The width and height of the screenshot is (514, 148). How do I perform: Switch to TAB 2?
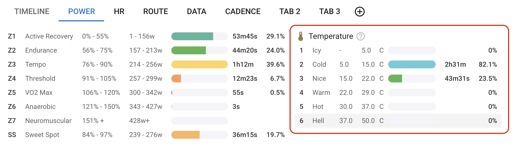[x=290, y=12]
